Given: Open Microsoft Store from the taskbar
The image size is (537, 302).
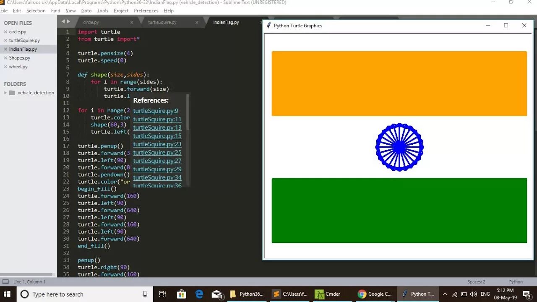Looking at the screenshot, I should (181, 294).
